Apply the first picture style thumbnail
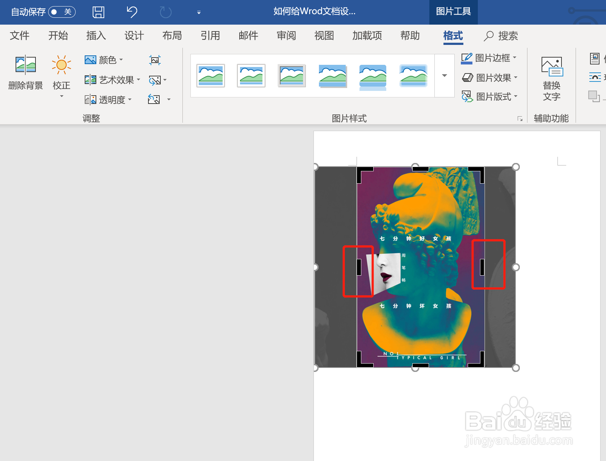Viewport: 606px width, 461px height. 211,76
